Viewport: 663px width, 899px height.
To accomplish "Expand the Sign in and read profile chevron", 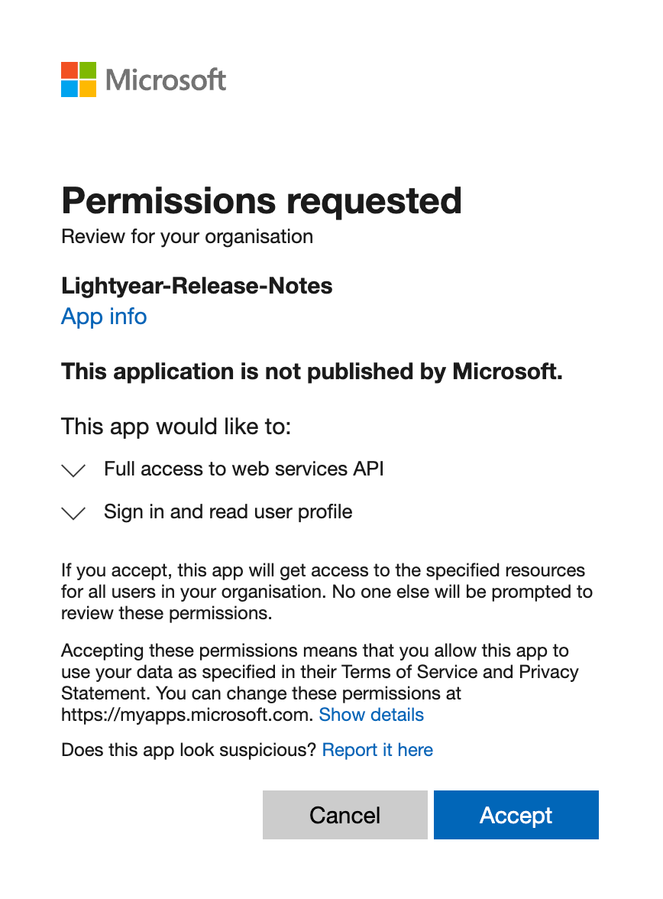I will [x=73, y=513].
